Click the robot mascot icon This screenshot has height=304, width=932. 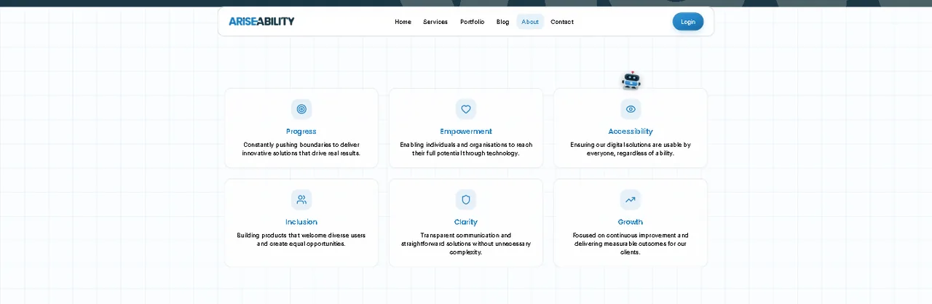click(x=631, y=81)
